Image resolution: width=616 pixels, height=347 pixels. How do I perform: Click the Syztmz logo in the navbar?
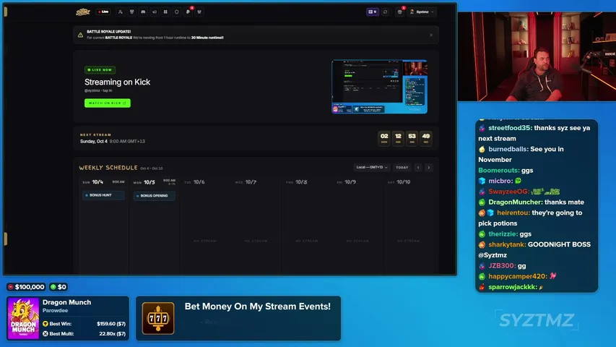tap(83, 12)
